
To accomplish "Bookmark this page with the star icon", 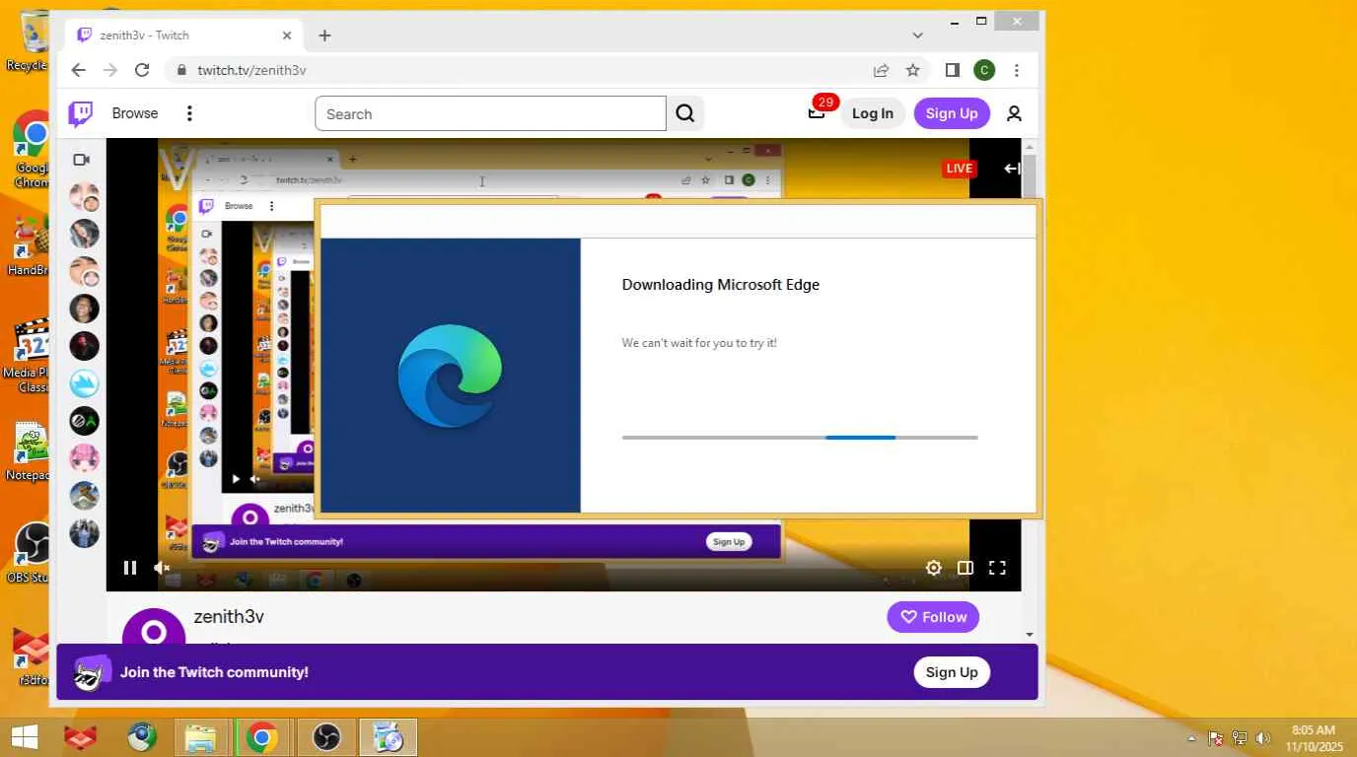I will [x=913, y=70].
